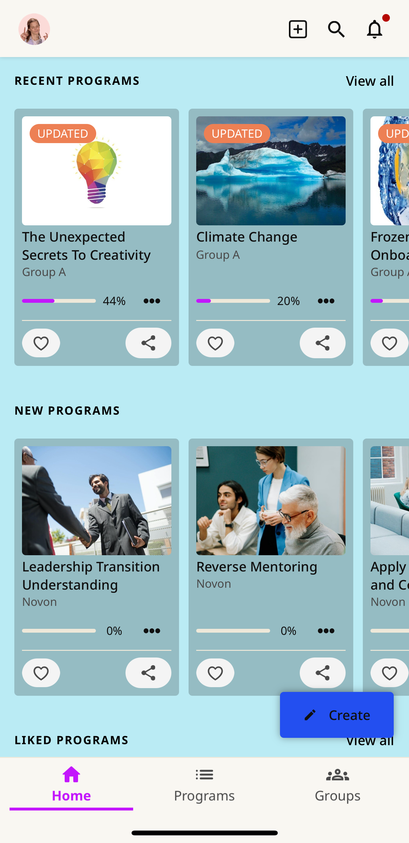This screenshot has height=843, width=409.
Task: Like the Reverse Mentoring program
Action: click(x=215, y=673)
